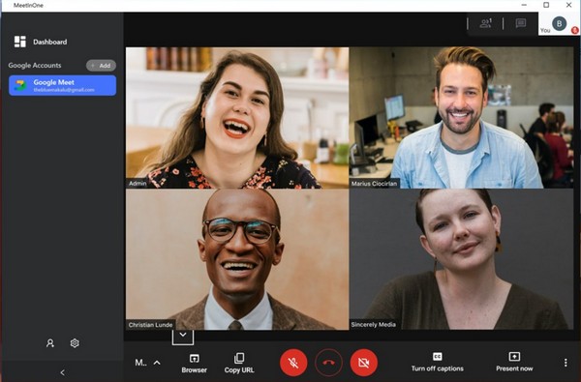Toggle the muted microphone button

point(293,363)
